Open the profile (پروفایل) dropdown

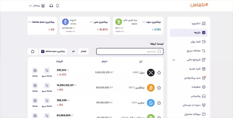(37, 6)
